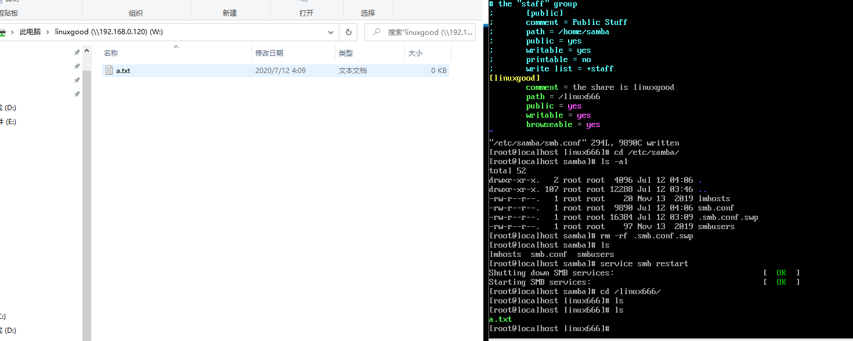
Task: Go to 此电脑 in the address breadcrumb
Action: (x=30, y=32)
